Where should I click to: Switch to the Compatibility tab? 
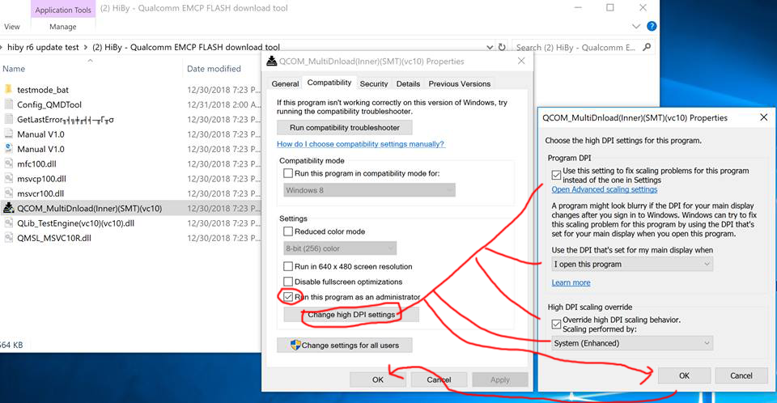coord(329,83)
